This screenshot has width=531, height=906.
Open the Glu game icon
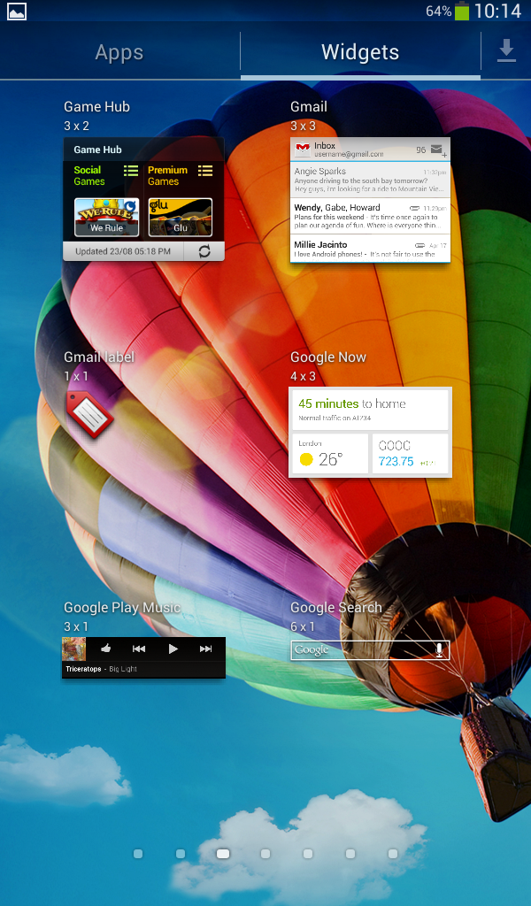[x=181, y=217]
